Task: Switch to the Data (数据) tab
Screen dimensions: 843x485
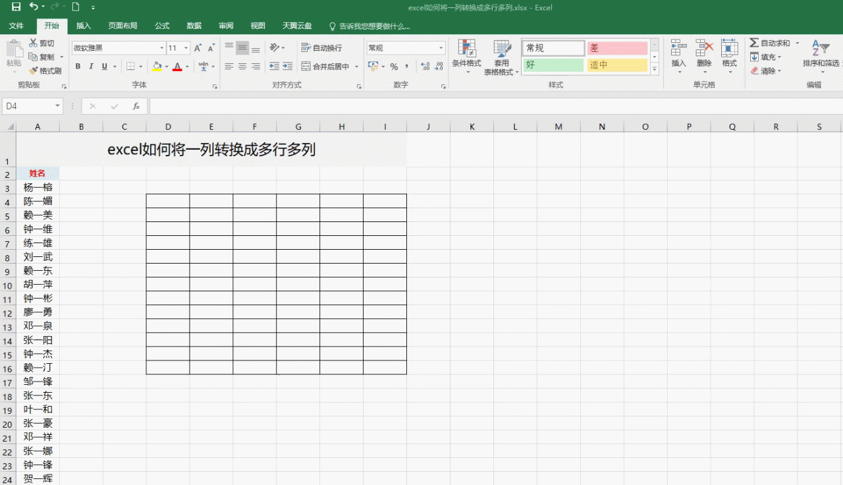Action: coord(194,26)
